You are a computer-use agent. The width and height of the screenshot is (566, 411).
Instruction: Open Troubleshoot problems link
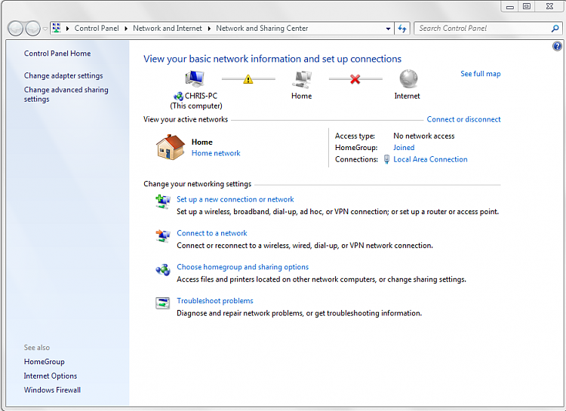click(x=215, y=301)
